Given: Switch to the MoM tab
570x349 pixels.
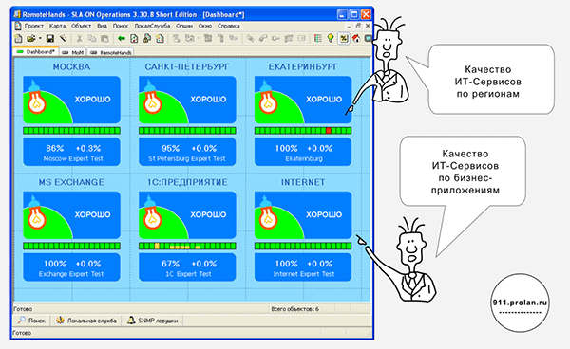Looking at the screenshot, I should click(73, 52).
